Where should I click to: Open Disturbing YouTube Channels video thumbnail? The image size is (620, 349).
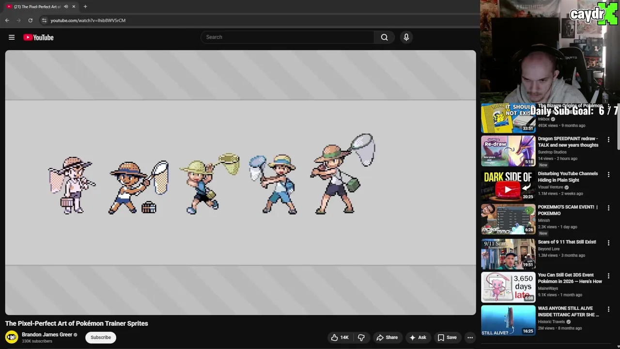click(x=508, y=185)
